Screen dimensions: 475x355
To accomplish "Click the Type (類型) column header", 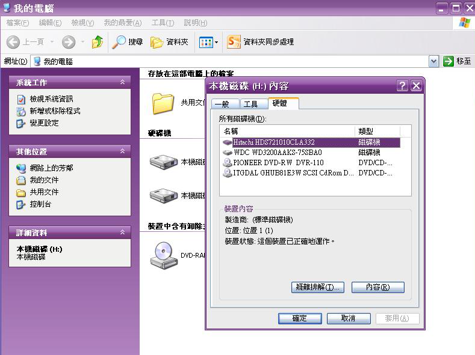I will click(377, 131).
